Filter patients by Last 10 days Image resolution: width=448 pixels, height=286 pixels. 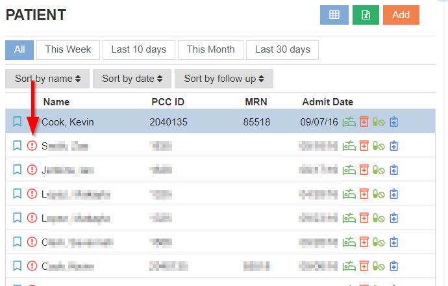(139, 50)
